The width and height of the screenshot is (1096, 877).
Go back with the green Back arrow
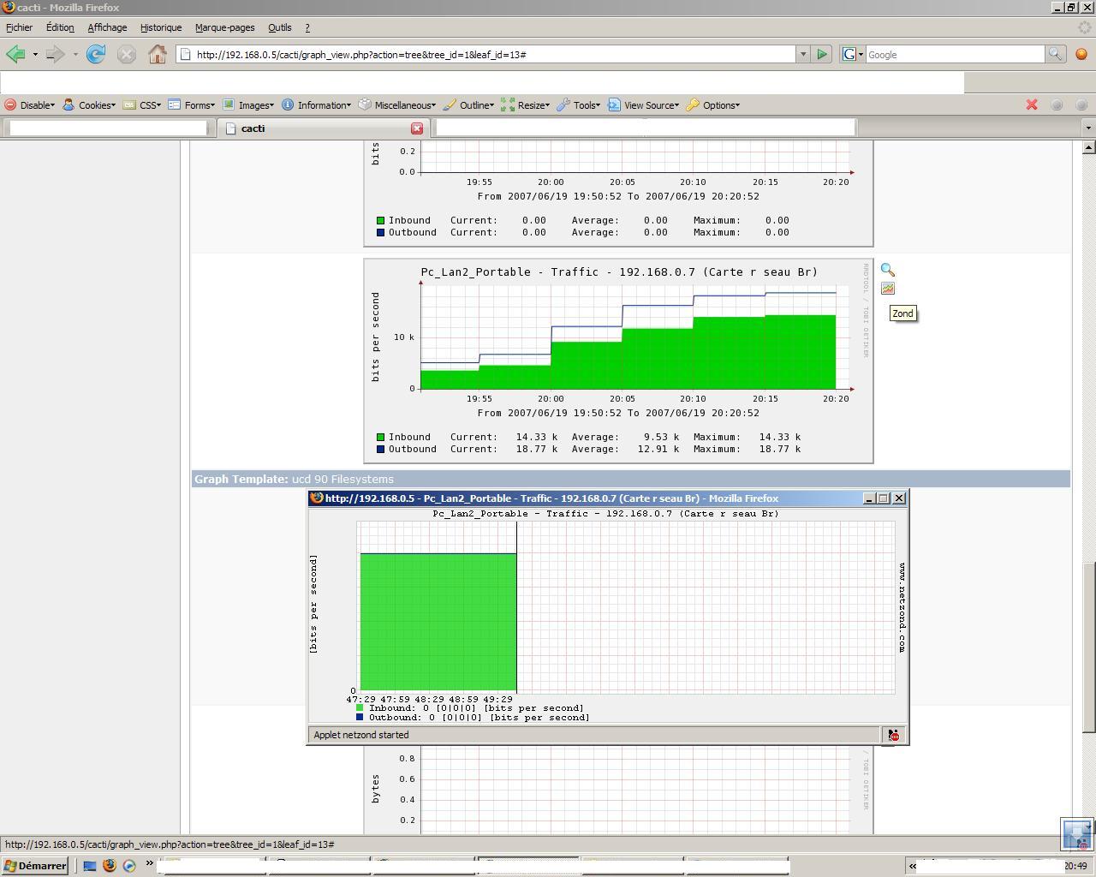pyautogui.click(x=15, y=54)
